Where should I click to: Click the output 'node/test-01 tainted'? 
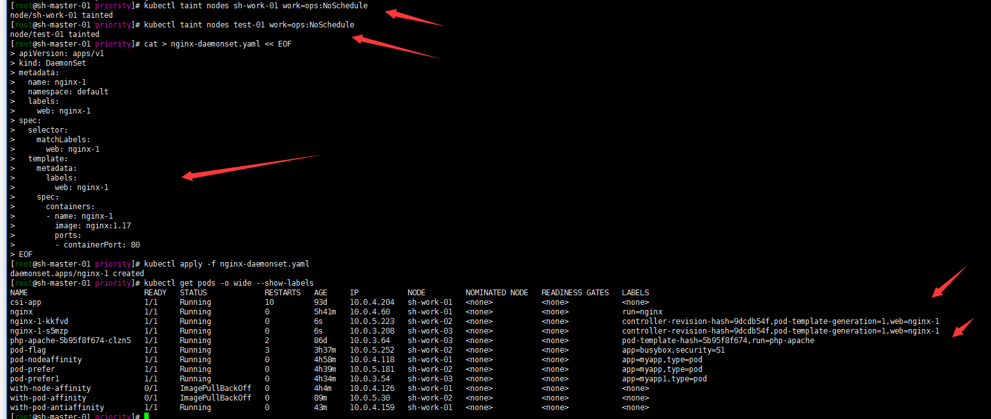click(55, 34)
